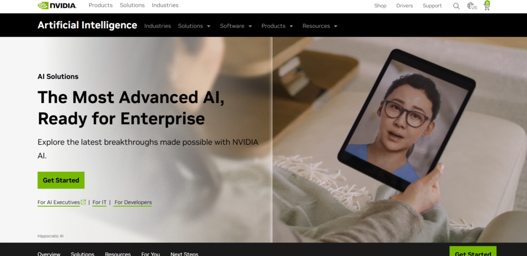Open Industries in top navigation
Viewport: 527px width, 256px height.
click(165, 5)
